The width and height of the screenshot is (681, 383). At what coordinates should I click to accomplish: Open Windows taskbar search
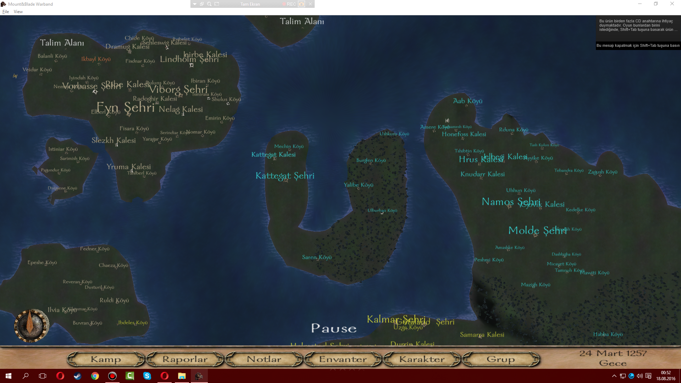point(26,376)
